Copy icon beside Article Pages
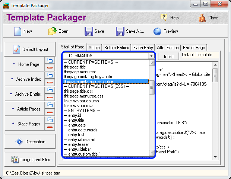This screenshot has height=179, width=231. 50,105
